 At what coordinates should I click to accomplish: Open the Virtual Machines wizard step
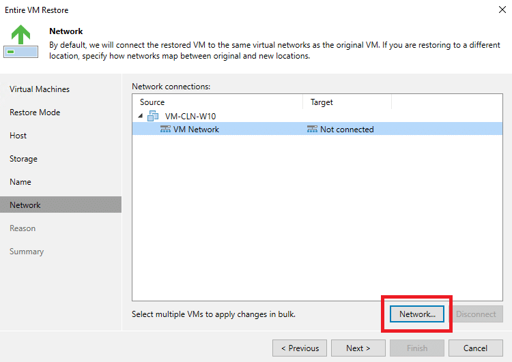tap(40, 89)
